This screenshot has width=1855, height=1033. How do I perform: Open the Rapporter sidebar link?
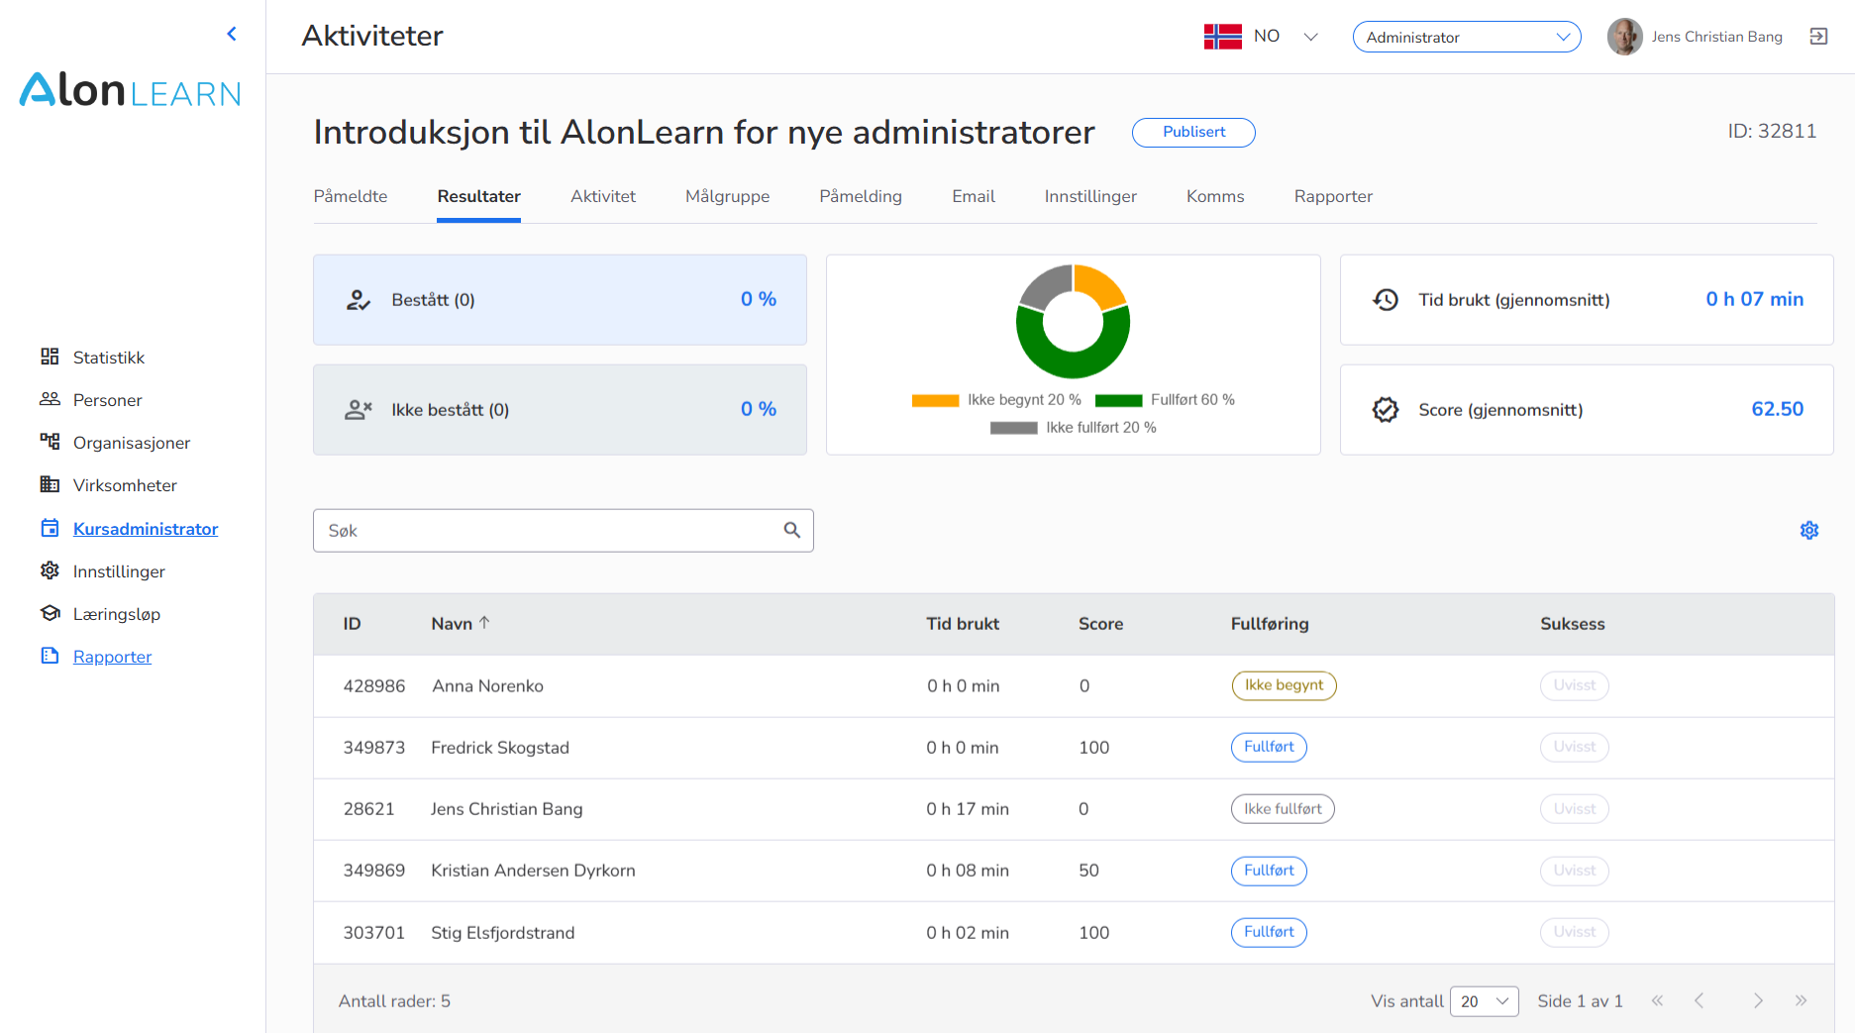pyautogui.click(x=112, y=656)
